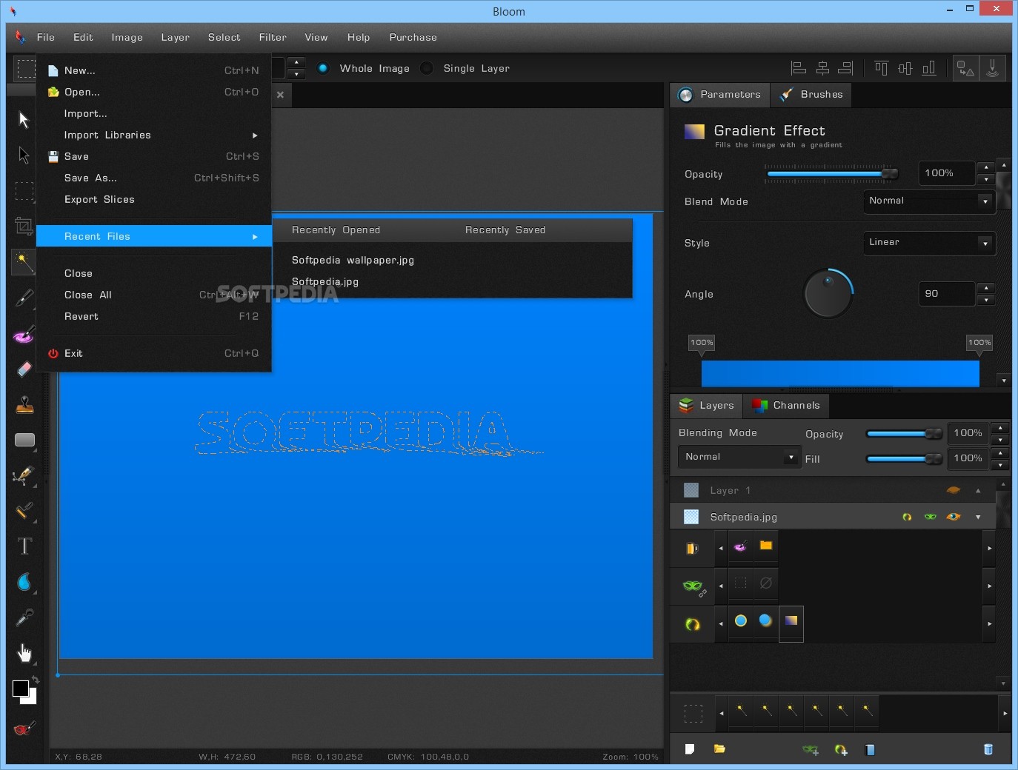Click the convert shape icon in options bar

(x=965, y=69)
